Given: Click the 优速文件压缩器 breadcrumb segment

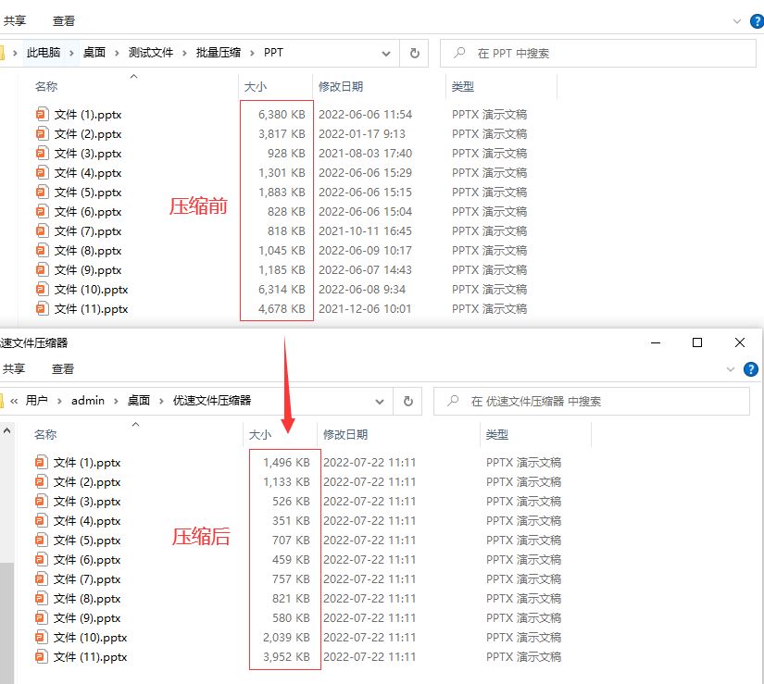Looking at the screenshot, I should (x=212, y=401).
